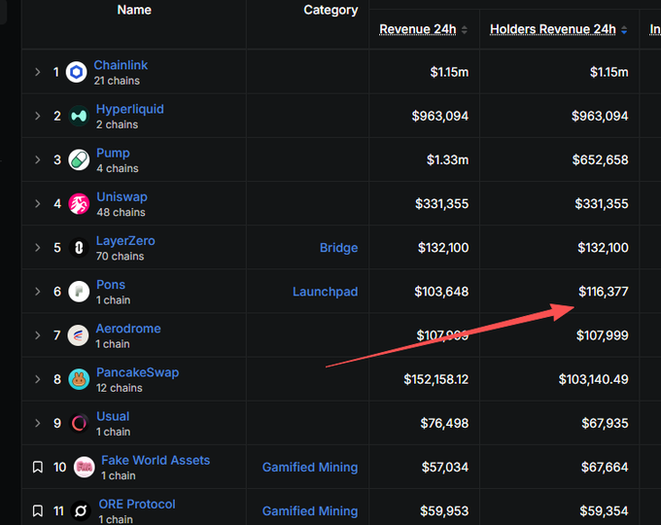
Task: Click the Chainlink logo icon
Action: 76,72
